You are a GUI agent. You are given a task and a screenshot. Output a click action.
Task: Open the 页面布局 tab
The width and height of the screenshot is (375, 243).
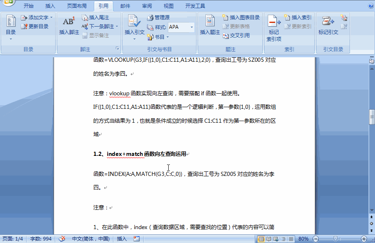click(77, 6)
